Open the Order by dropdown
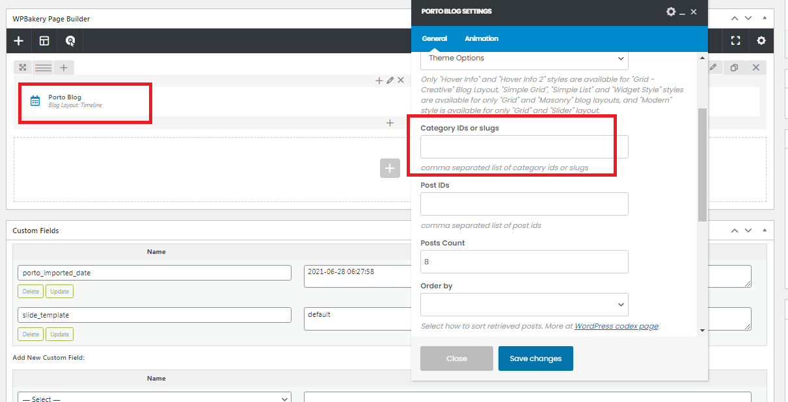This screenshot has height=402, width=788. (524, 305)
